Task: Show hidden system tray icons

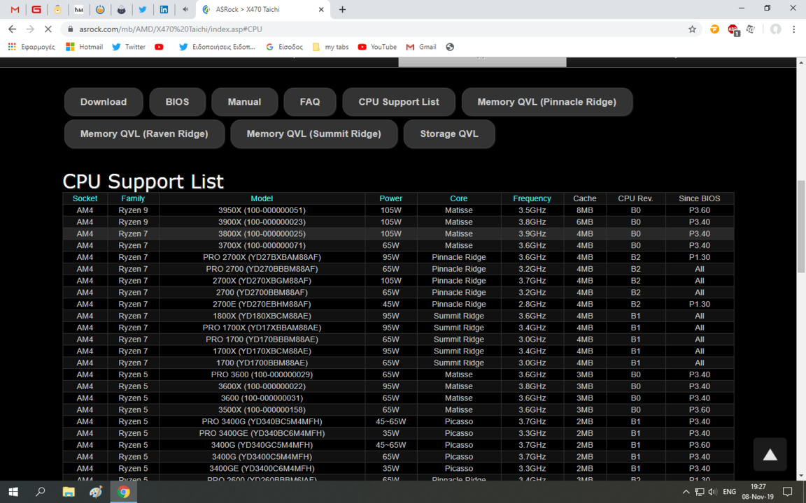Action: click(x=686, y=492)
